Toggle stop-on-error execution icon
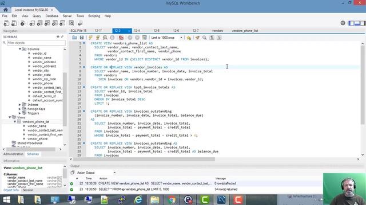 (121, 38)
